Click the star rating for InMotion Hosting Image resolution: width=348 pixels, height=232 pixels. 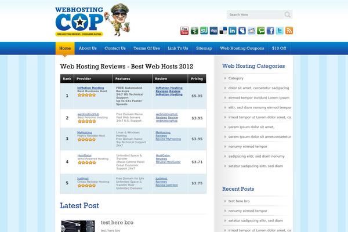[x=86, y=95]
